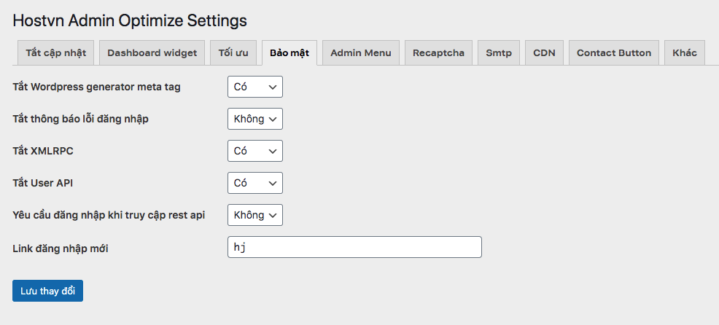This screenshot has width=719, height=325.
Task: Expand the Tắt thông báo lỗi đăng nhập dropdown
Action: tap(255, 119)
